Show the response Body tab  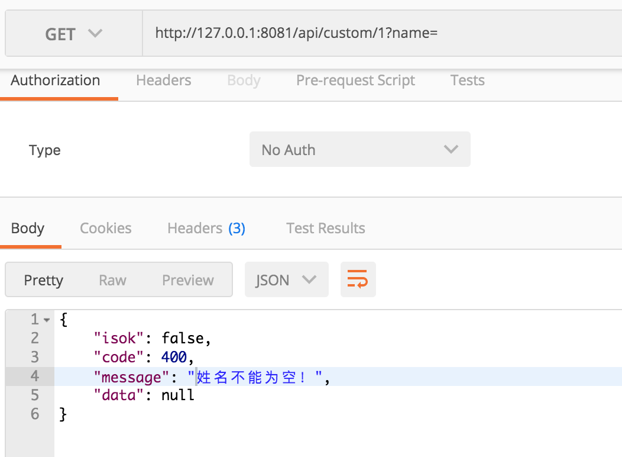point(28,228)
